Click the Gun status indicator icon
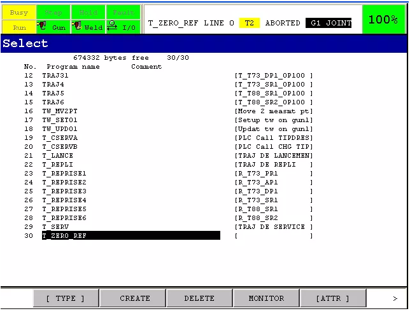Viewport: 410px width, 311px height. pos(42,26)
